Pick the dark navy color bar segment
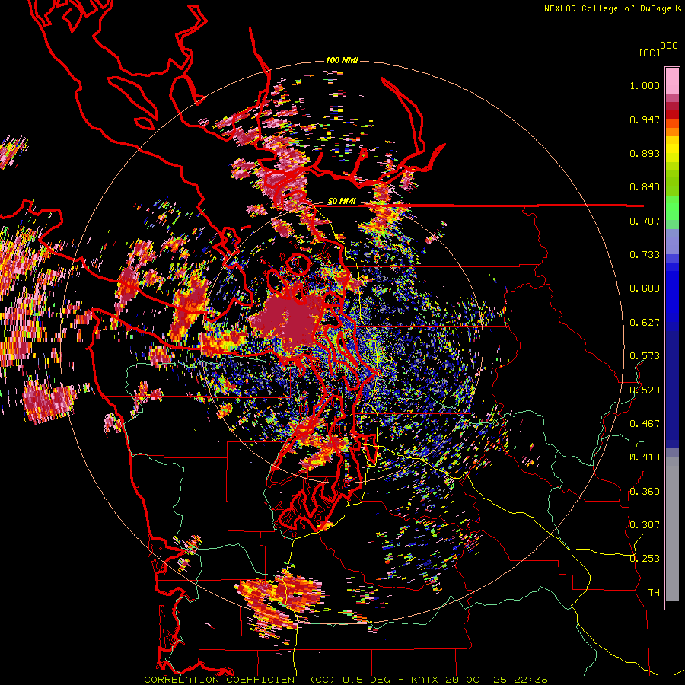 pos(672,384)
